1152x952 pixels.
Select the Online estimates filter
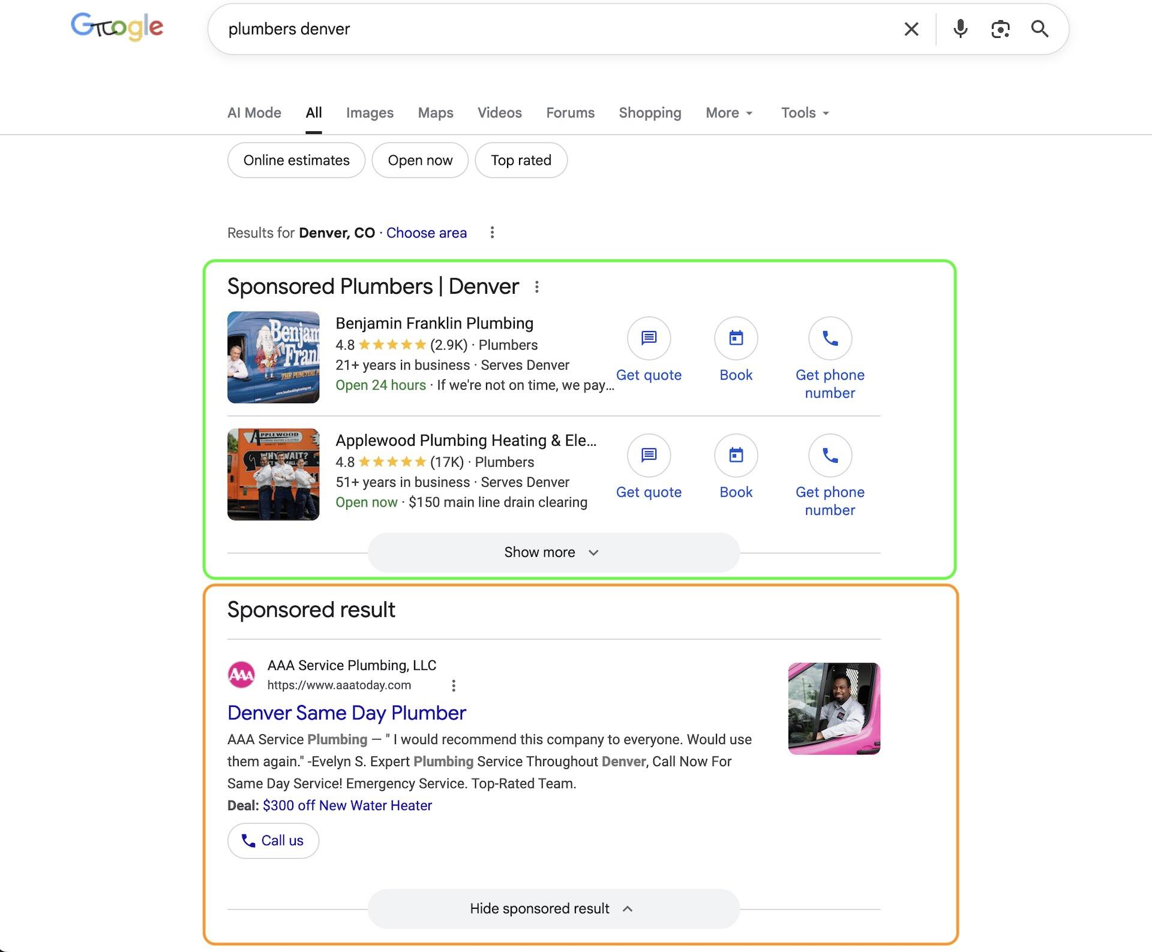point(296,160)
